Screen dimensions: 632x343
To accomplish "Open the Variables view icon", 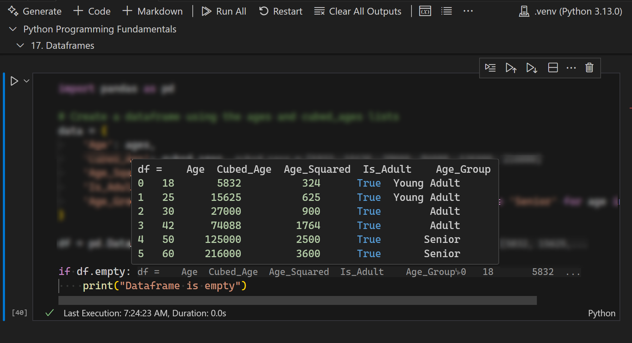I will tap(425, 11).
